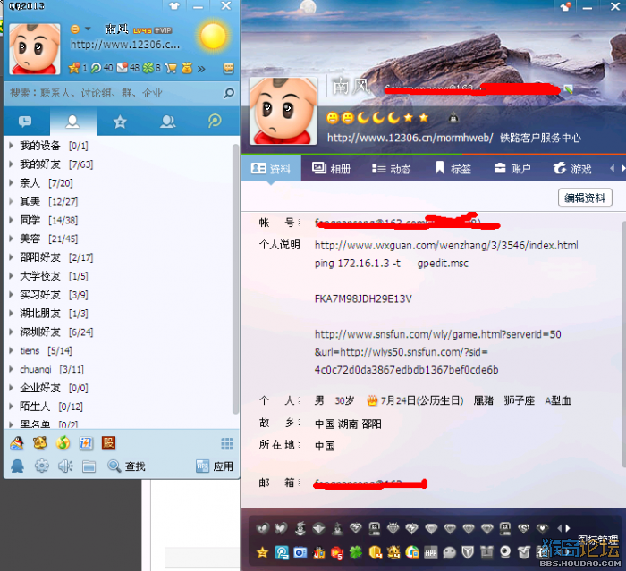Click the gray speech bubble icon in profile icon bar
626x571 pixels.
pyautogui.click(x=449, y=552)
